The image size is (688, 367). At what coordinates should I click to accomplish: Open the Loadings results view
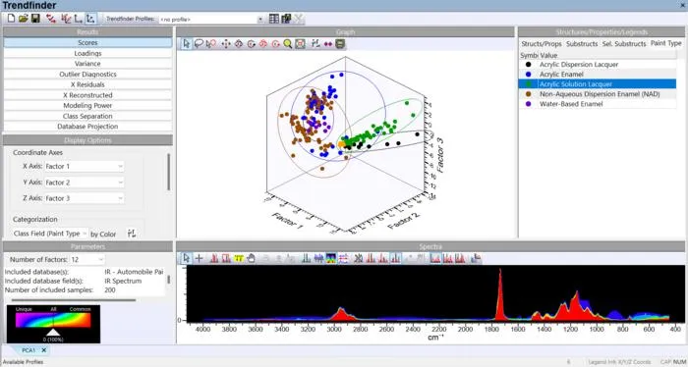pos(87,53)
